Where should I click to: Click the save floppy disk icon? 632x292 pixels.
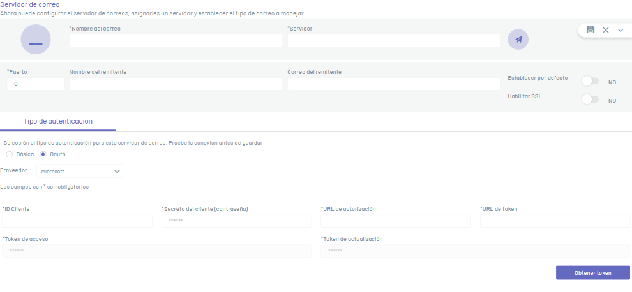tap(591, 29)
